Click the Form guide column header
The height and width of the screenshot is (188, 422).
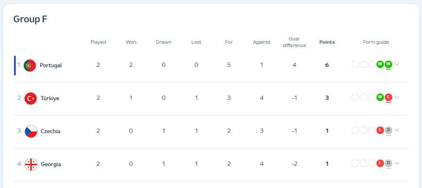click(376, 42)
